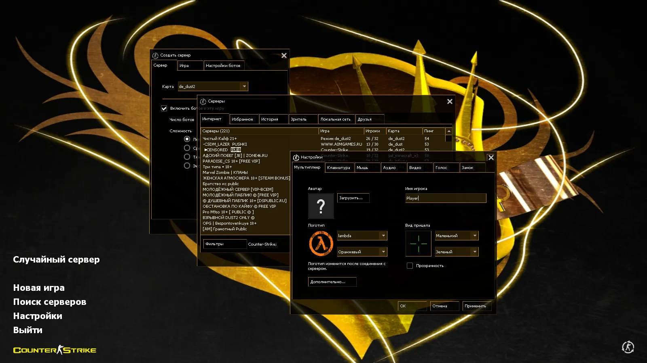647x363 pixels.
Task: Switch to the Клавиатура settings tab
Action: click(x=339, y=167)
